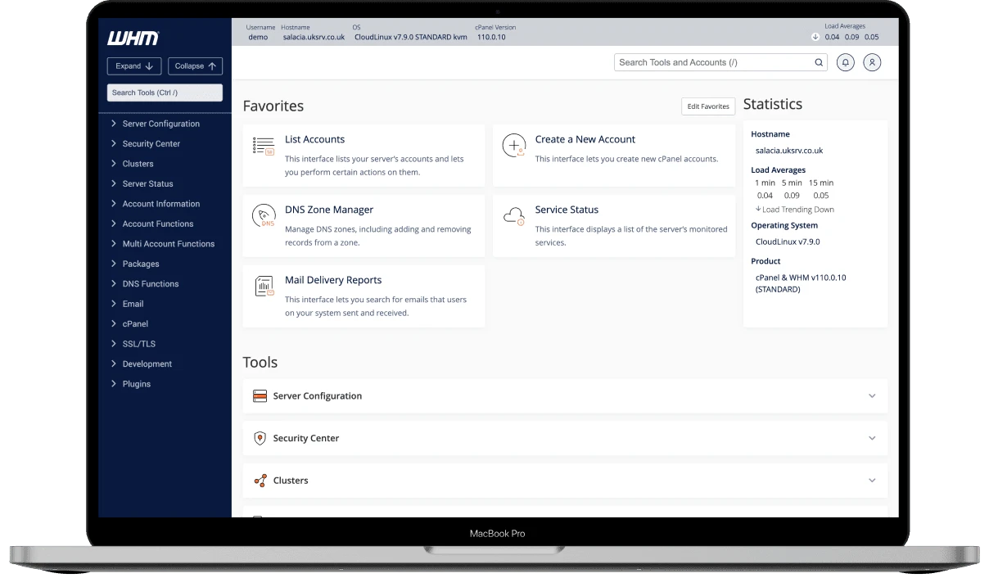Open the DNS Functions sidebar menu
Screen dimensions: 989x578
point(150,283)
